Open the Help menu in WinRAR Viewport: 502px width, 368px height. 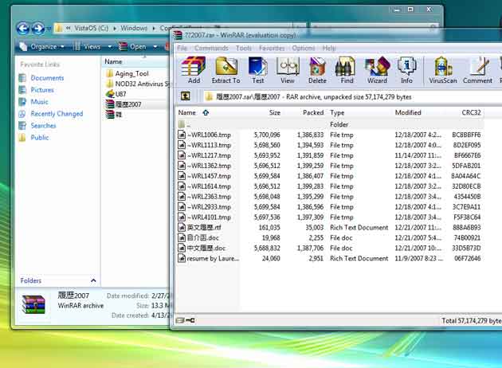click(329, 48)
